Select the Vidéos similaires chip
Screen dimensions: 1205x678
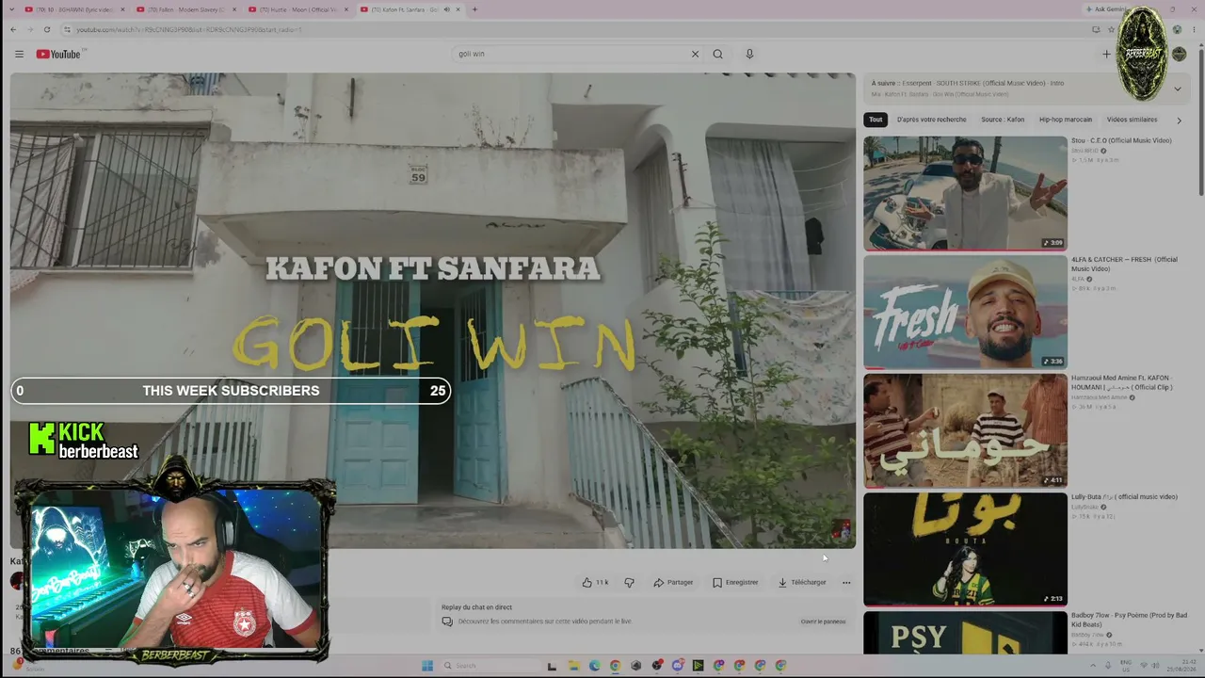1133,120
